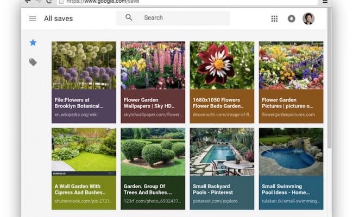Open the tags icon in sidebar
The width and height of the screenshot is (353, 217).
click(33, 62)
